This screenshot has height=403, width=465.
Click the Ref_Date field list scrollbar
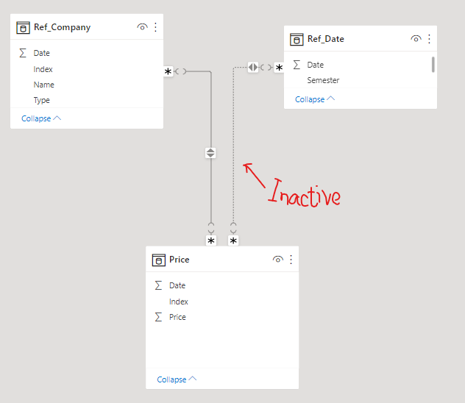pos(433,64)
